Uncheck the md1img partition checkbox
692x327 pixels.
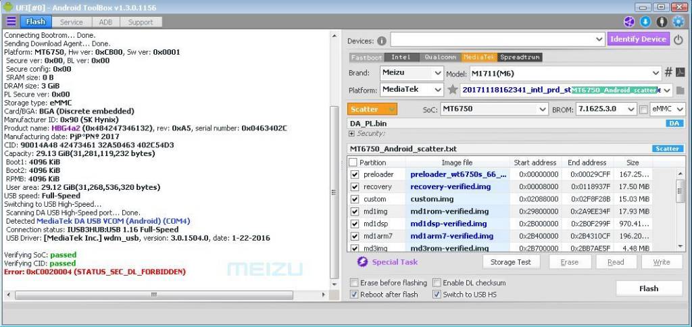pos(354,212)
